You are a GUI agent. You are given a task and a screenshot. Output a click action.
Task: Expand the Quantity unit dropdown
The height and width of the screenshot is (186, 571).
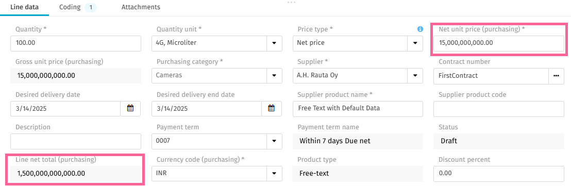point(275,43)
